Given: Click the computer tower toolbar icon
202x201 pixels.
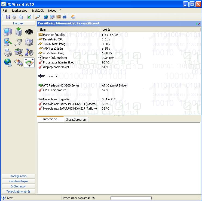Looking at the screenshot, I should coord(52,17).
